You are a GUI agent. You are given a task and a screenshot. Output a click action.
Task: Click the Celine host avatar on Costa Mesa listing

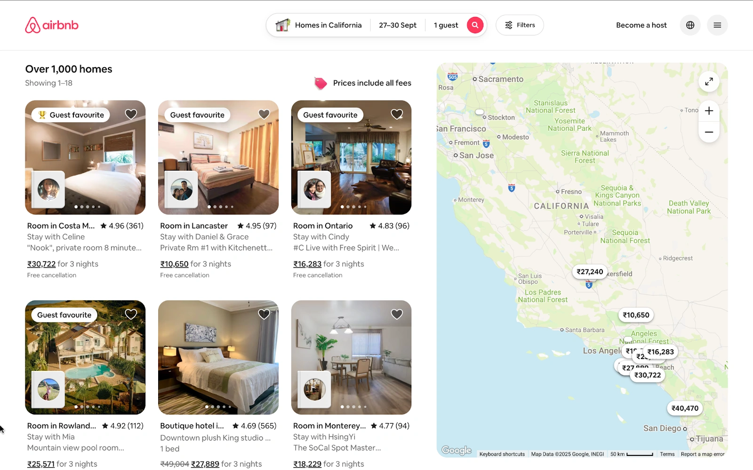pos(48,189)
